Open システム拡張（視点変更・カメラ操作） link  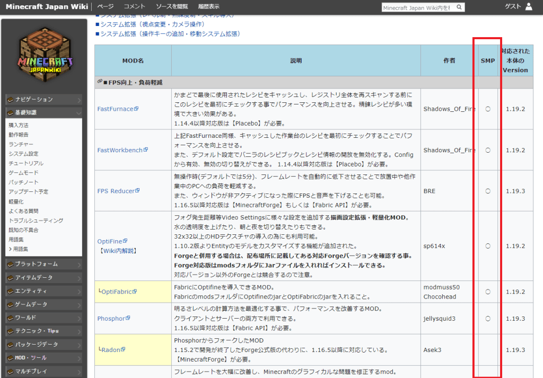point(153,24)
